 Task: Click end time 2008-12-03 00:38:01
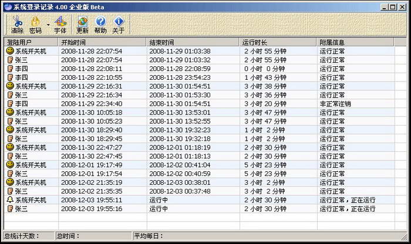(180, 182)
